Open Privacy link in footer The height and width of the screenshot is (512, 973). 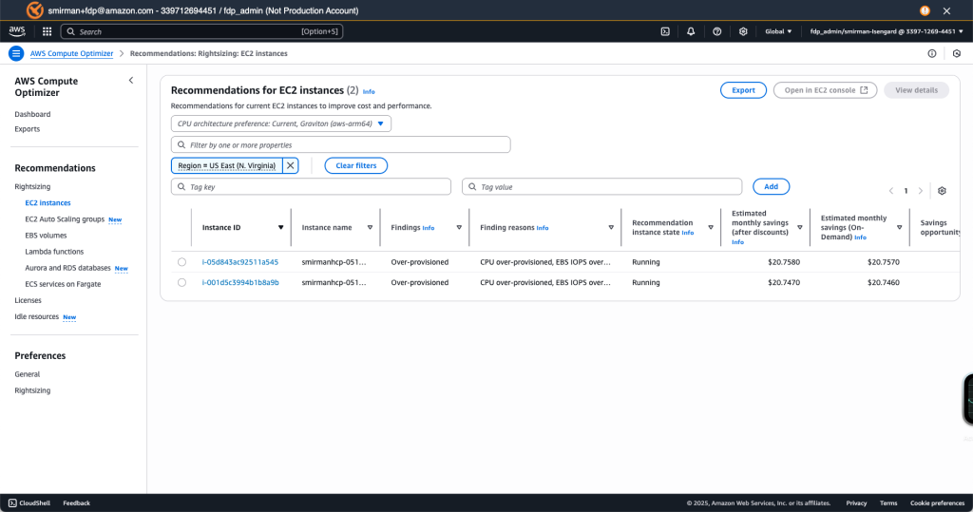tap(856, 503)
